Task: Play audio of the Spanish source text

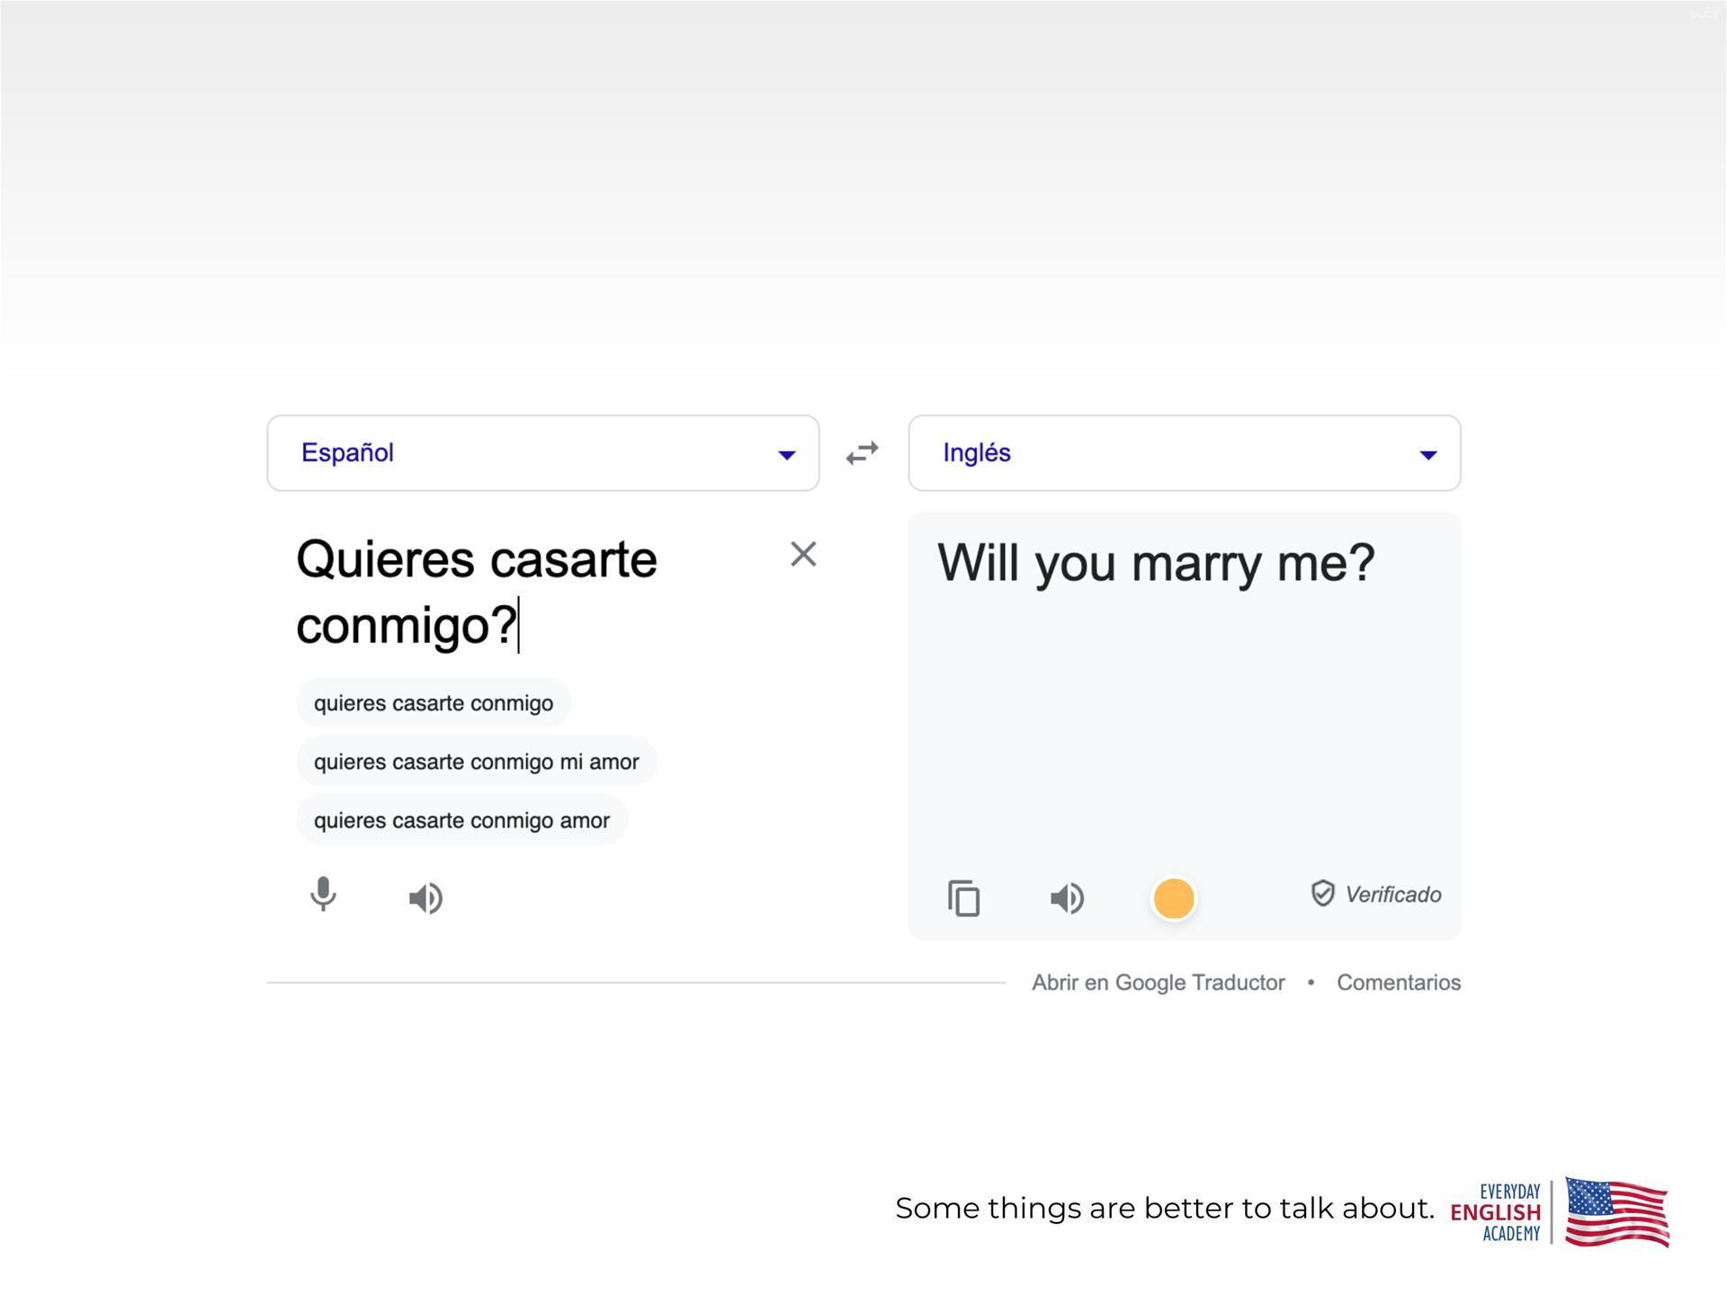Action: point(425,898)
